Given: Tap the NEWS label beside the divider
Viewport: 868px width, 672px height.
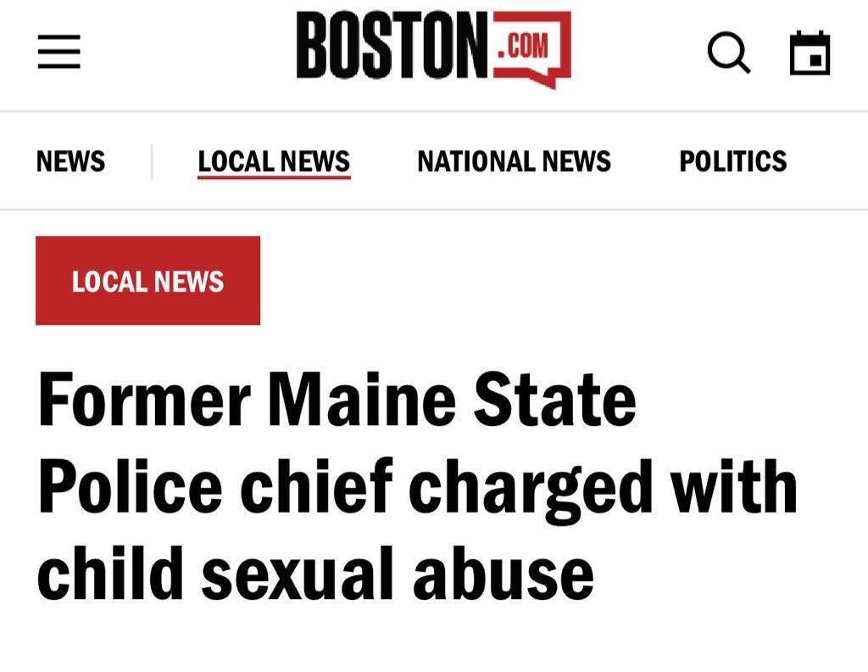Looking at the screenshot, I should point(70,161).
